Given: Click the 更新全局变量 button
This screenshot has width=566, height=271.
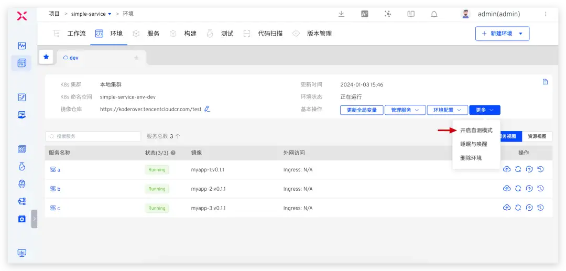Looking at the screenshot, I should point(362,110).
